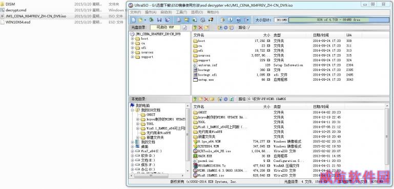Expand the efi folder in image tree
This screenshot has height=189, width=394.
pyautogui.click(x=132, y=48)
